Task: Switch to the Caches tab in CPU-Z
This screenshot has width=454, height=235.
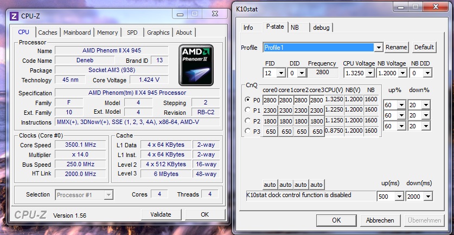Action: tap(48, 32)
